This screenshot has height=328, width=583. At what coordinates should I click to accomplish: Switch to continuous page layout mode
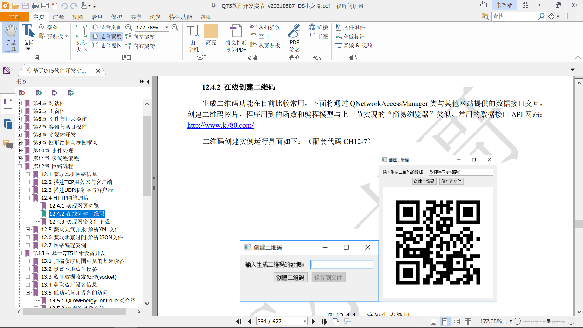(445, 321)
